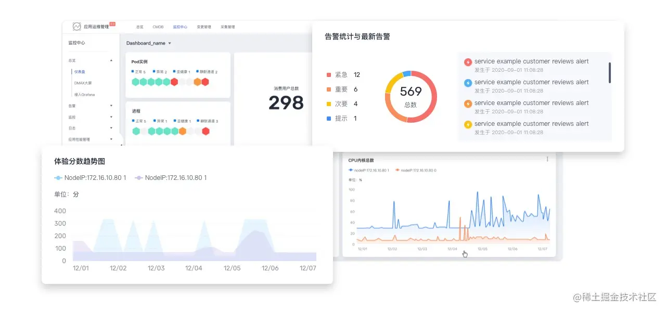Screen dimensions: 666x312
Task: Toggle the 次要 legend entry in alert statistics
Action: point(342,104)
